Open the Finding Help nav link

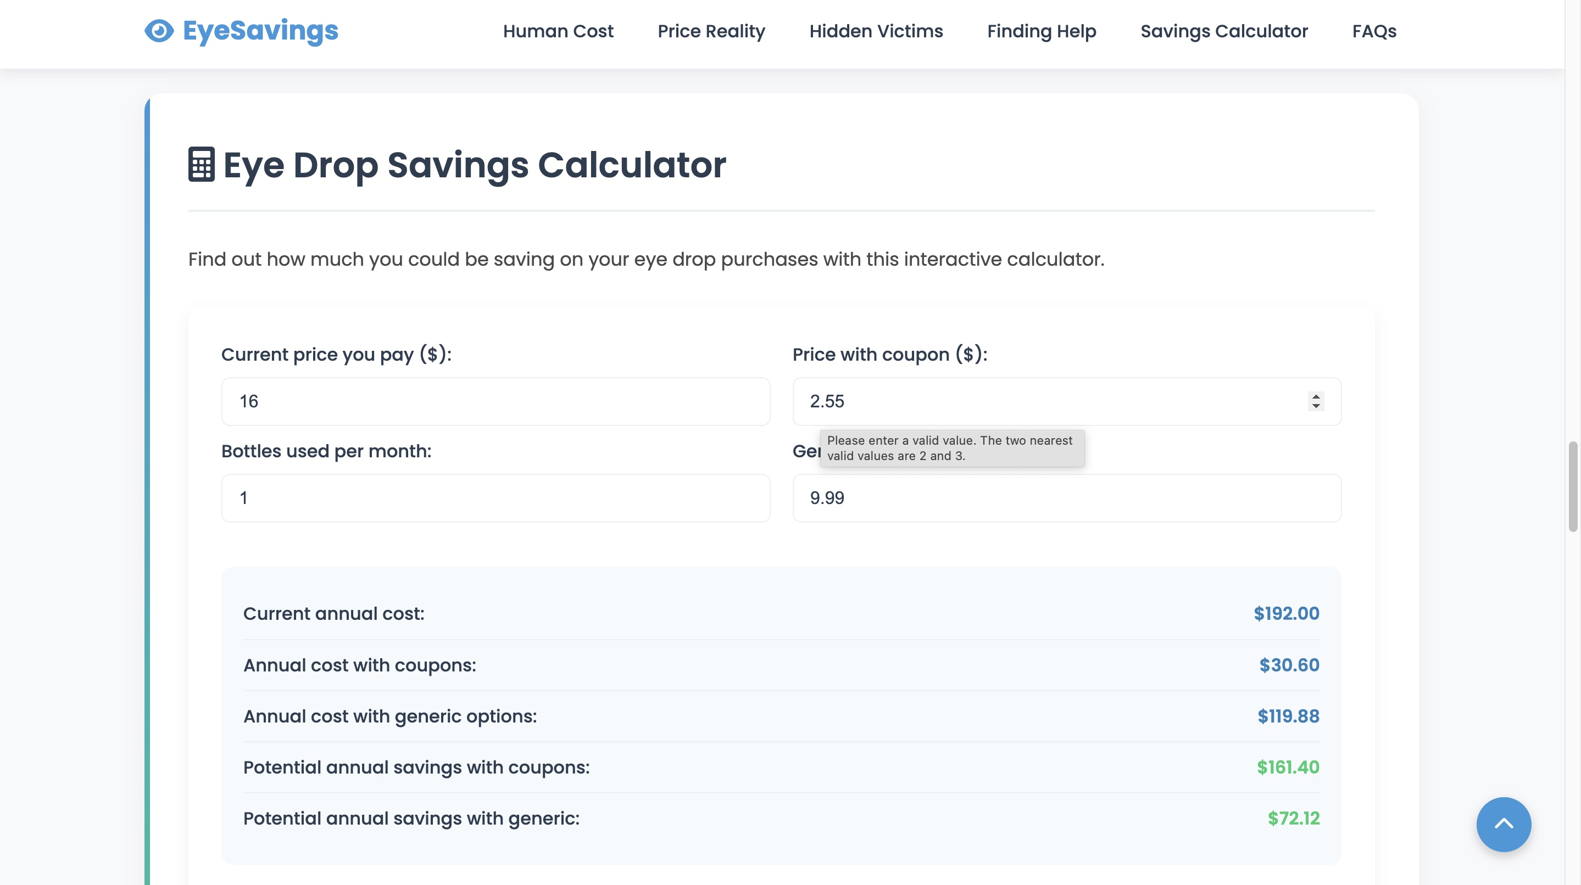pyautogui.click(x=1041, y=31)
